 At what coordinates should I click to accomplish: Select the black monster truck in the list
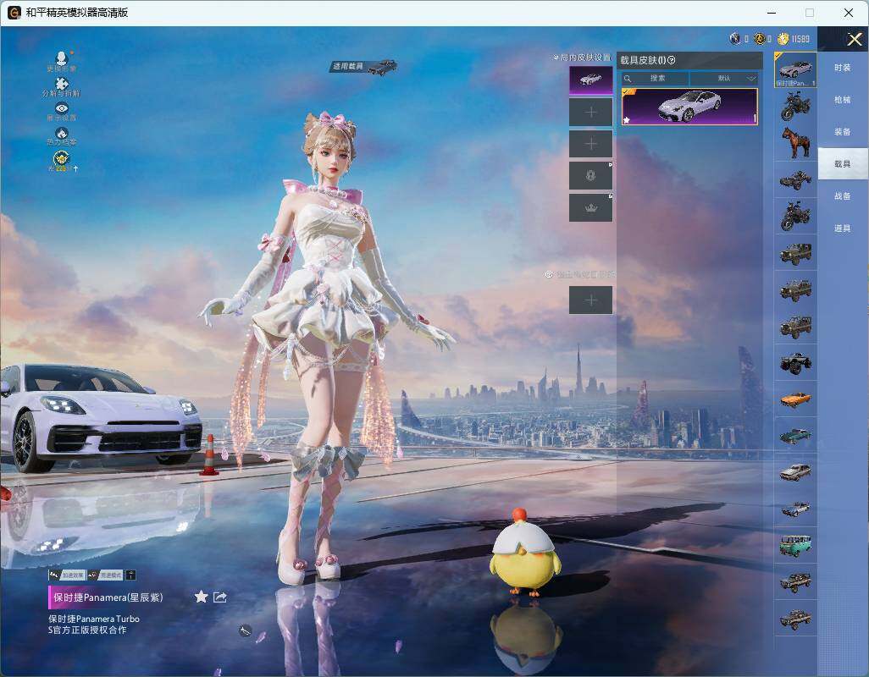pyautogui.click(x=795, y=362)
